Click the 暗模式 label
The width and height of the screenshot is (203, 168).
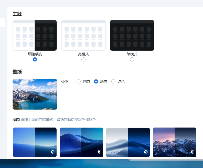(132, 54)
